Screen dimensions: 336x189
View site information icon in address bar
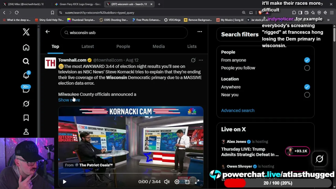point(61,13)
